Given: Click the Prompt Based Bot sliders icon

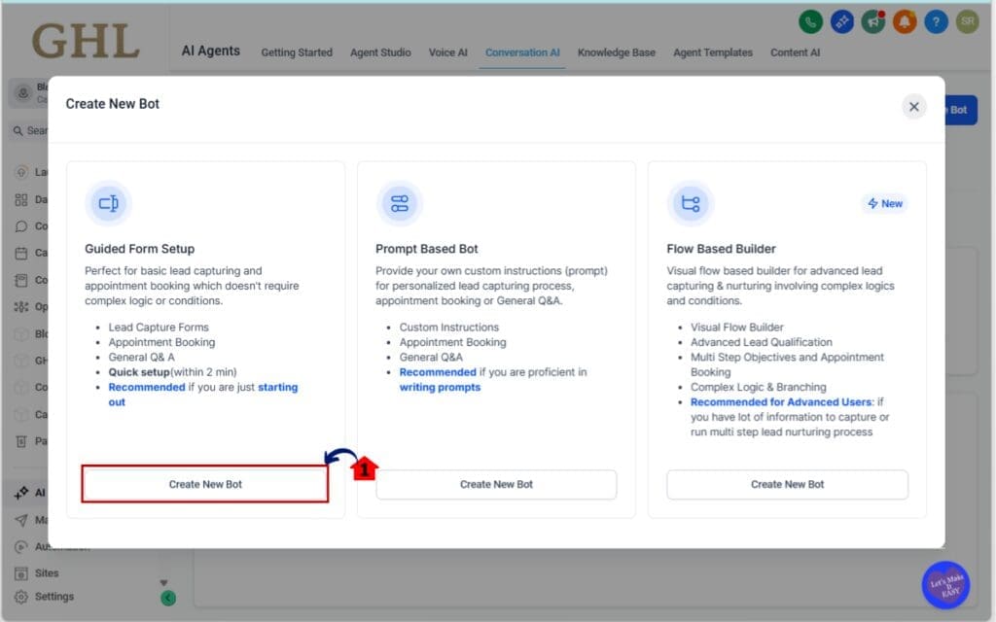Looking at the screenshot, I should (401, 203).
